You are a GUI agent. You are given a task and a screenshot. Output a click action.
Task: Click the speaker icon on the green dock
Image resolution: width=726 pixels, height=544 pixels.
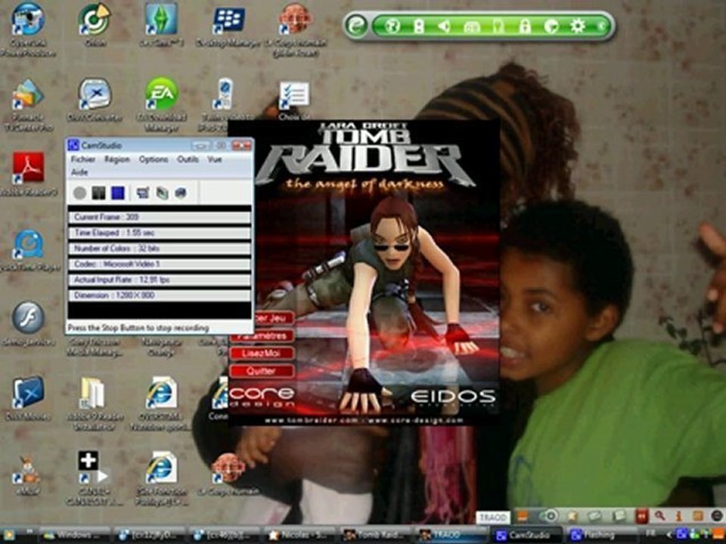tap(445, 26)
